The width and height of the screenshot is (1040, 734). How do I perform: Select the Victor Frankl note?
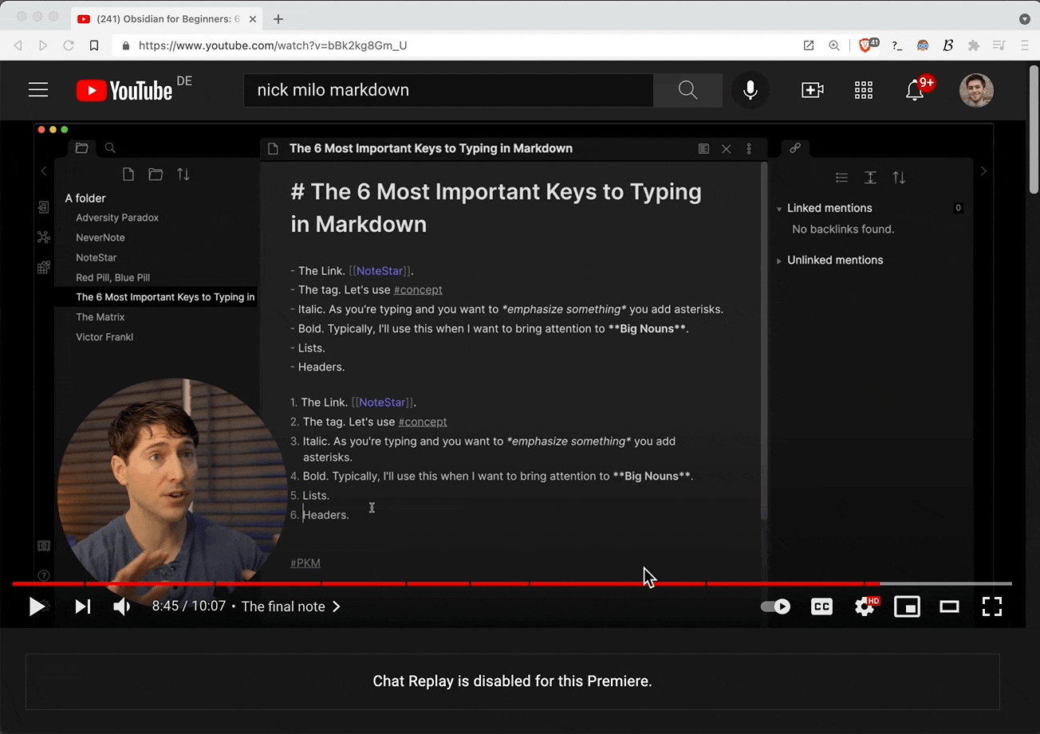(104, 337)
